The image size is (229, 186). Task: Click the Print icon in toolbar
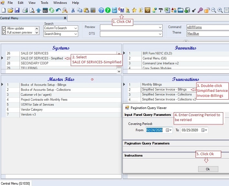click(x=25, y=10)
